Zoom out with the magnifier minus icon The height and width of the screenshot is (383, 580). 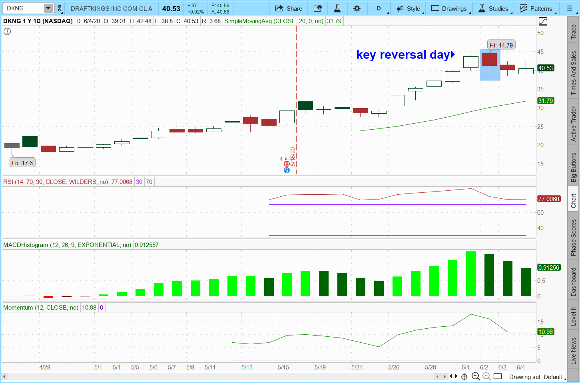coord(486,376)
